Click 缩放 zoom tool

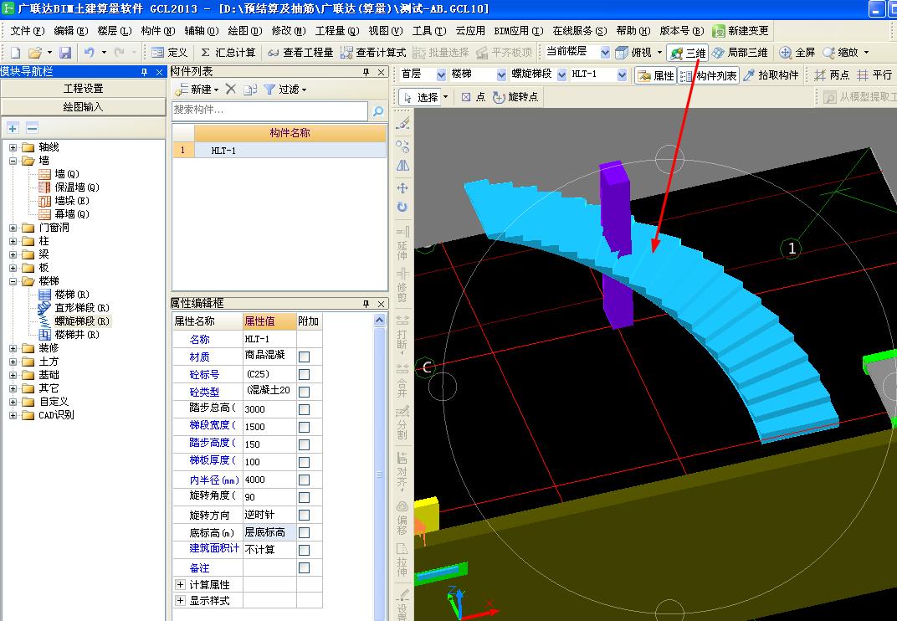tap(840, 53)
